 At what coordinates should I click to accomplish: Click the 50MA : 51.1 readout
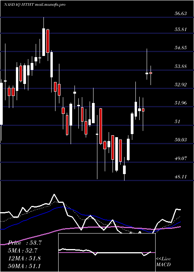coord(24,266)
